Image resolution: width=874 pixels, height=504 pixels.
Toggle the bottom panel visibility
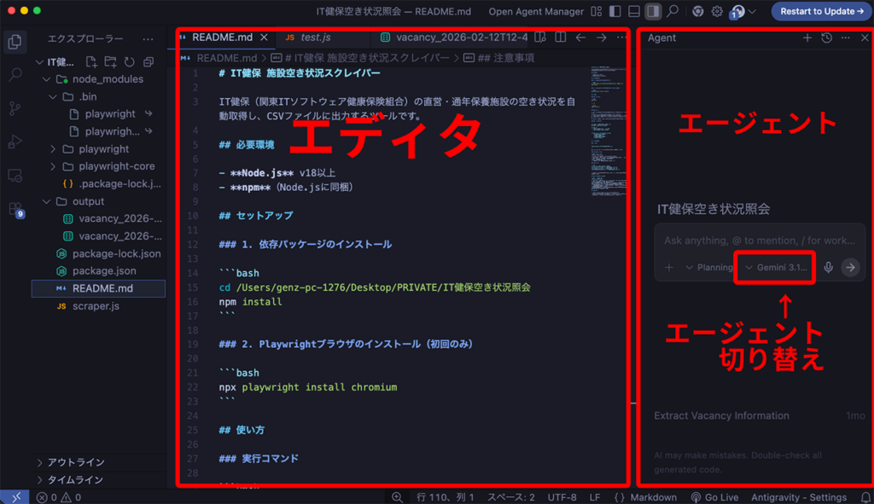[634, 11]
